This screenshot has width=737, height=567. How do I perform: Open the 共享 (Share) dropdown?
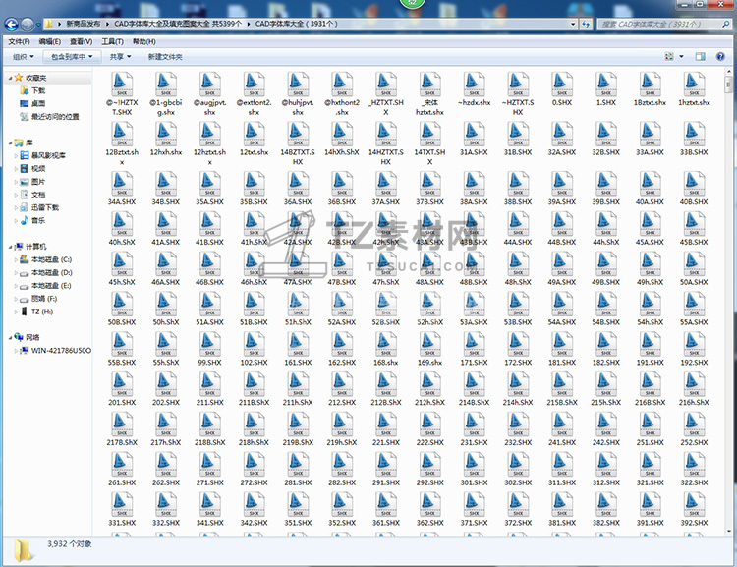click(x=120, y=57)
